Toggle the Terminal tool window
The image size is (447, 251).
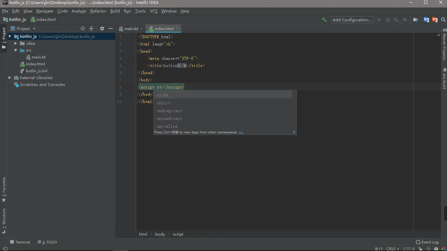[x=20, y=242]
